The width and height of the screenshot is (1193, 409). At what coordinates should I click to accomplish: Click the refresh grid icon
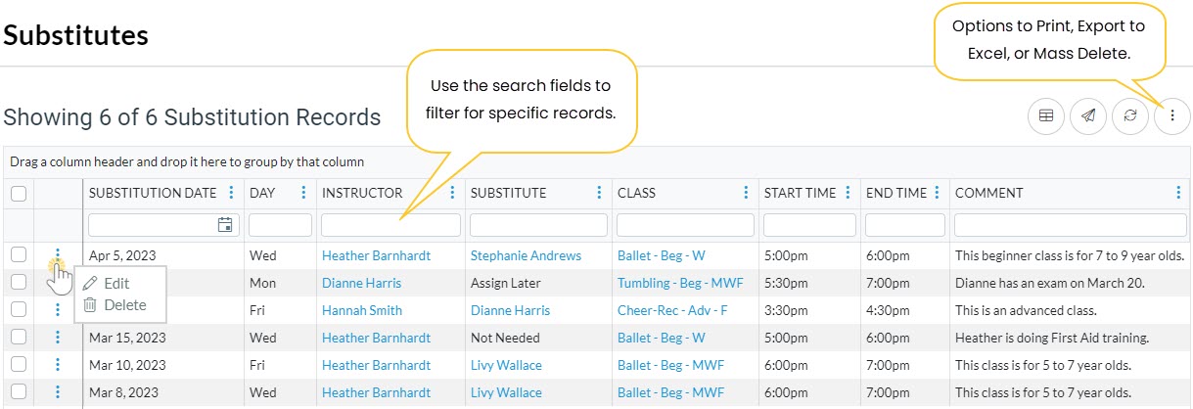click(x=1129, y=116)
